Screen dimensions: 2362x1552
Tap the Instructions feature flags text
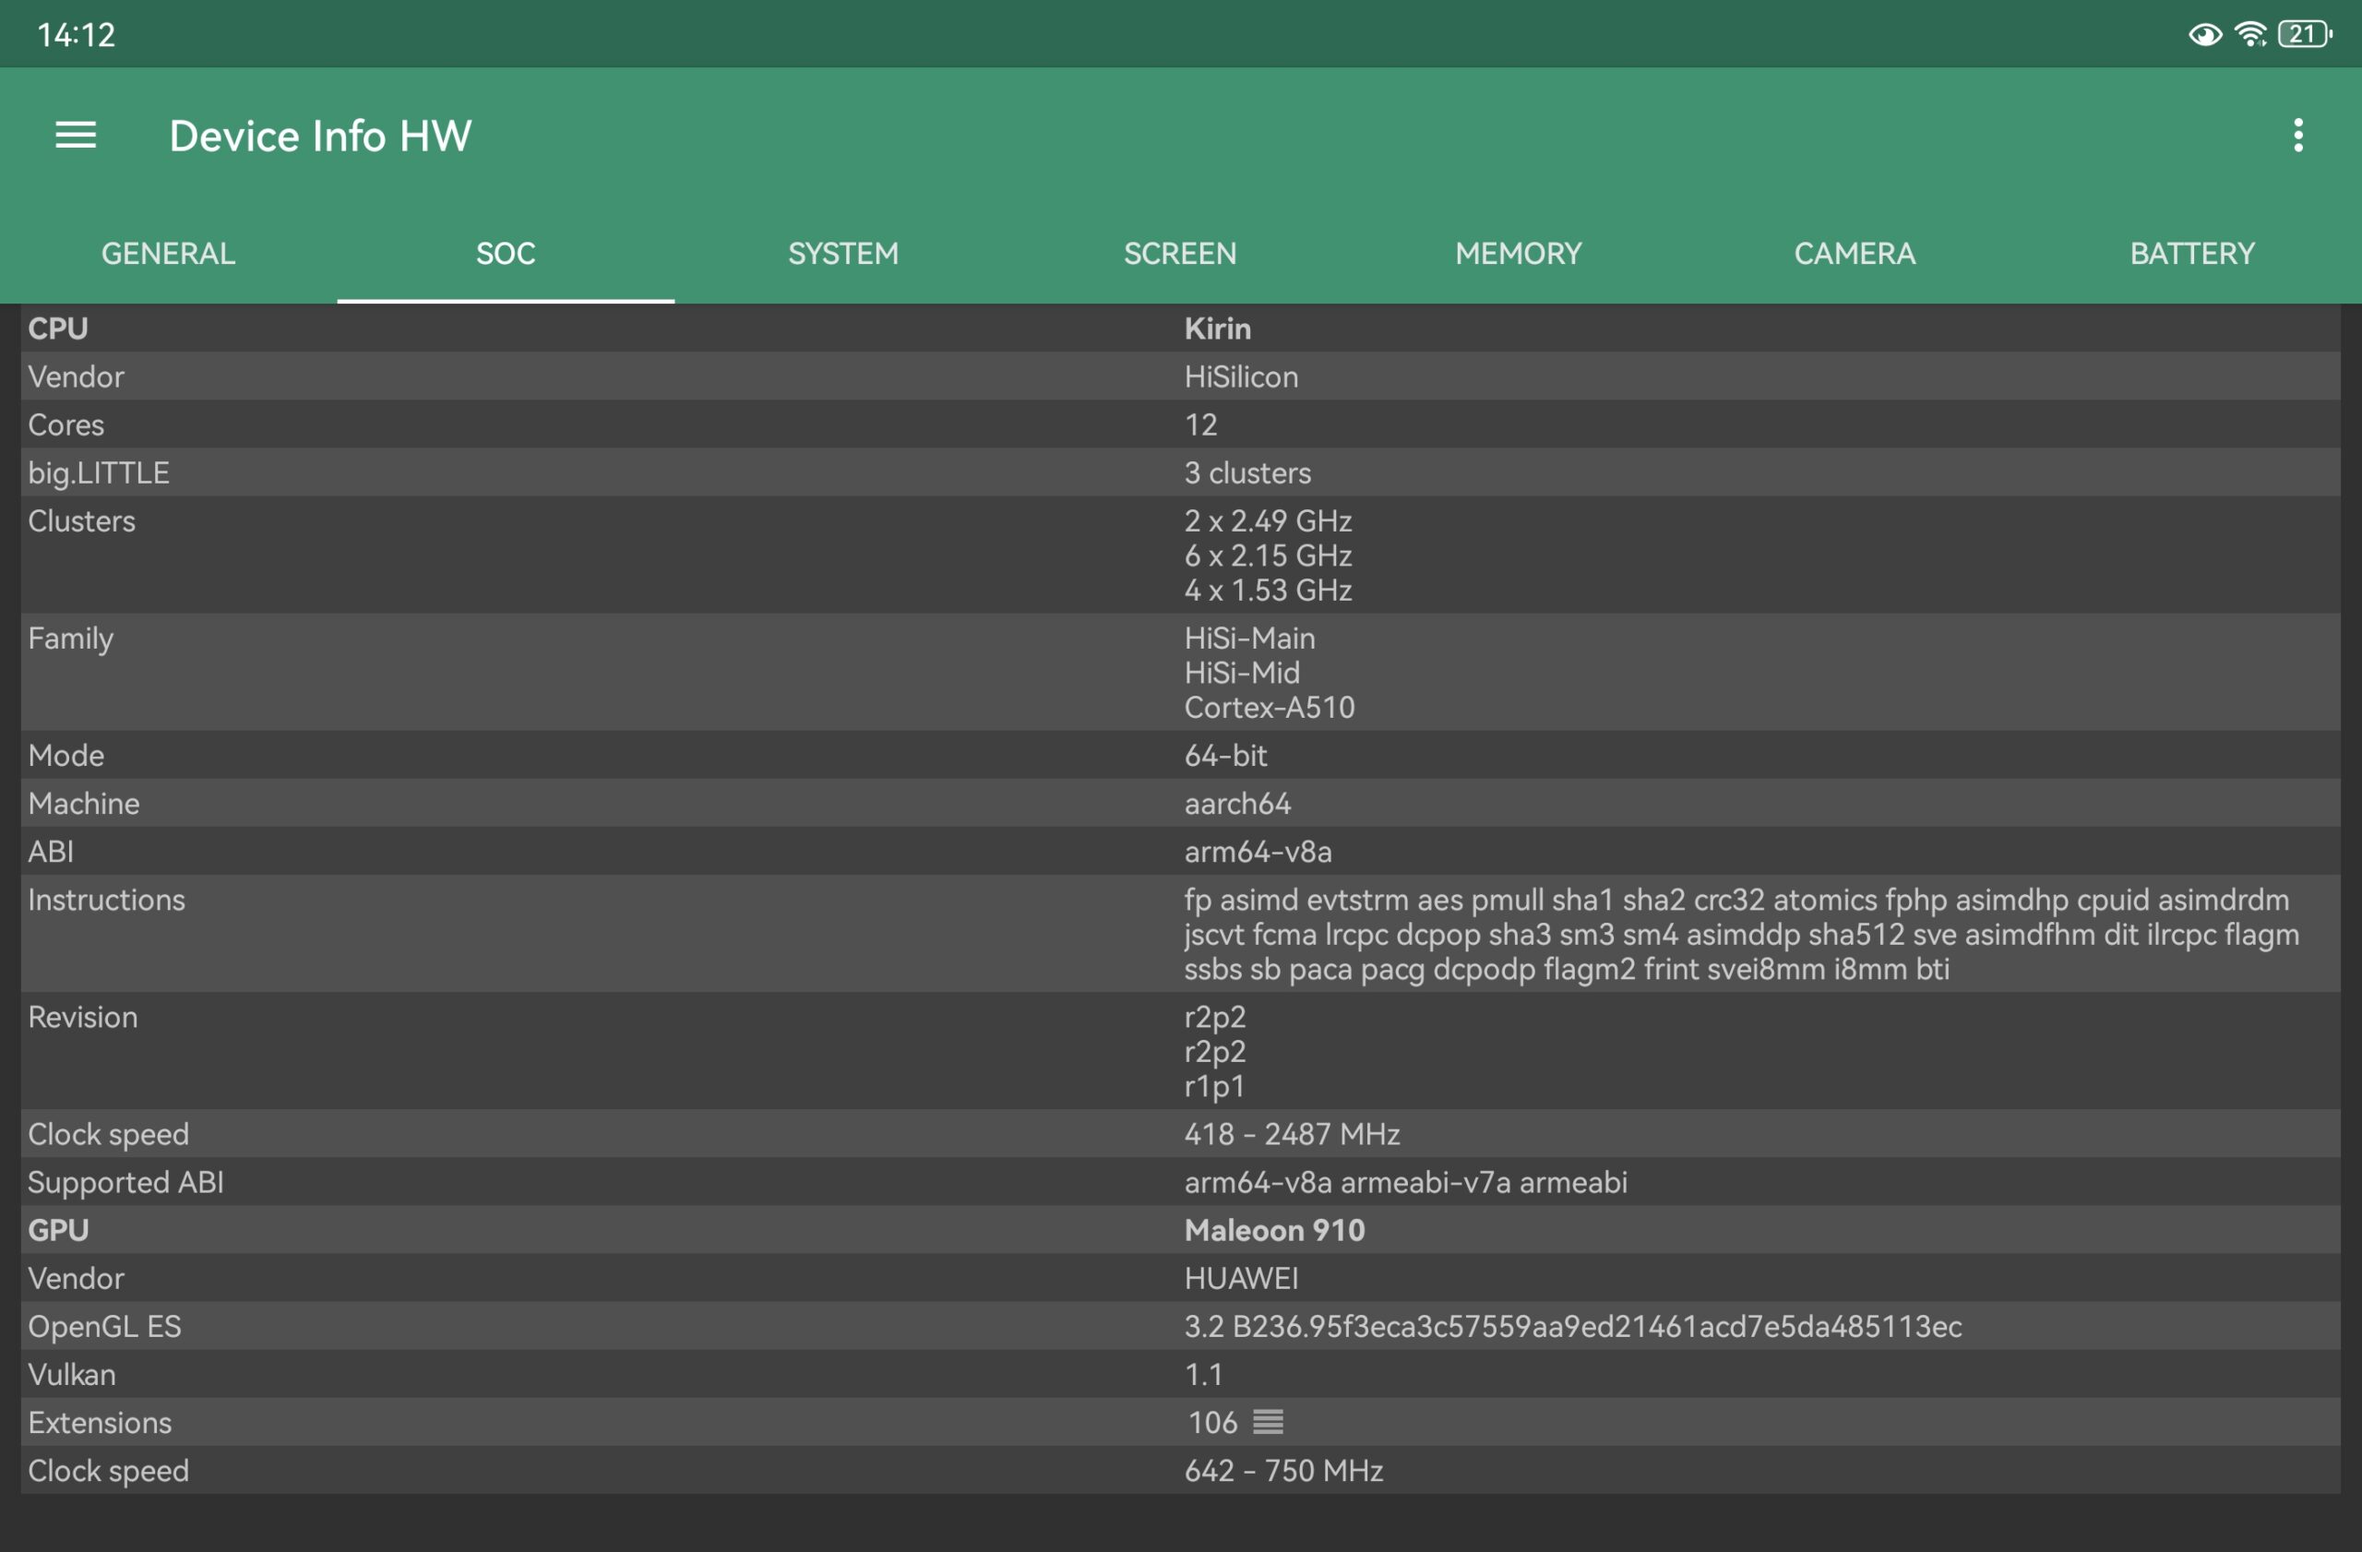(x=1741, y=935)
